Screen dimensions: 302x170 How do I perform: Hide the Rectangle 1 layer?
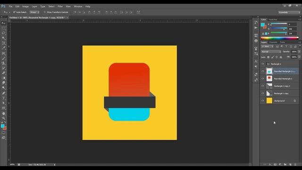pos(263,64)
